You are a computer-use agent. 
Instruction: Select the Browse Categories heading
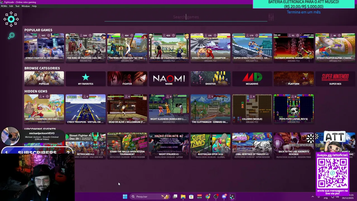[42, 68]
